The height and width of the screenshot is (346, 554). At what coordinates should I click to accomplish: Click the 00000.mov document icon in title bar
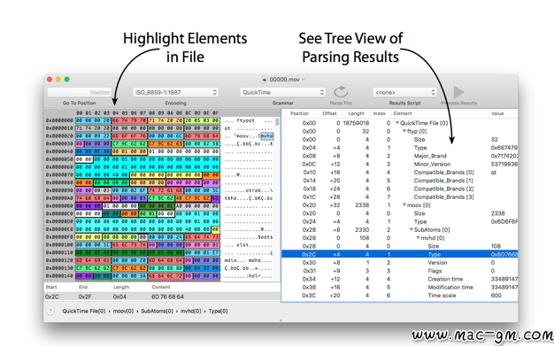click(x=265, y=79)
